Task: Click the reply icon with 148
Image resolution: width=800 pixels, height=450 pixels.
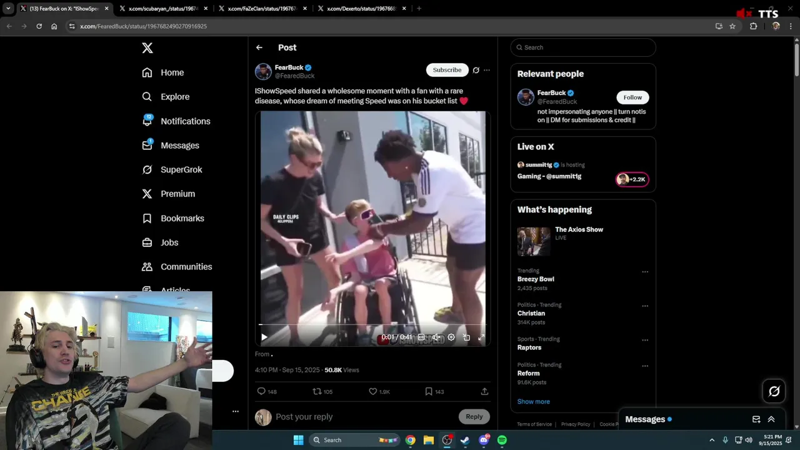Action: coord(267,391)
